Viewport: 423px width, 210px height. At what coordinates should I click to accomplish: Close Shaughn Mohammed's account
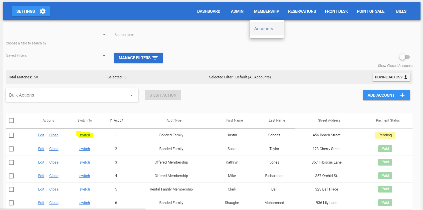[54, 203]
